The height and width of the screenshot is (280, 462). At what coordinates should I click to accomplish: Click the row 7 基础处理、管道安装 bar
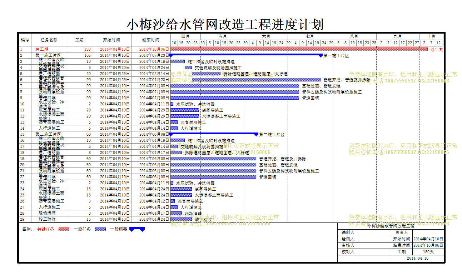coord(235,86)
